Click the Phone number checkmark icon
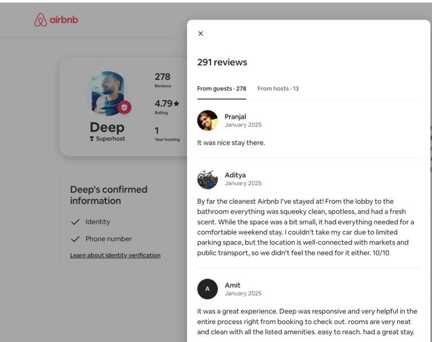 (75, 239)
